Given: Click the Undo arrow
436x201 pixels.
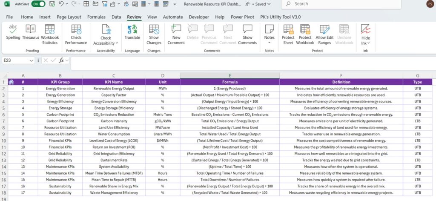Looking at the screenshot, I should pos(61,4).
